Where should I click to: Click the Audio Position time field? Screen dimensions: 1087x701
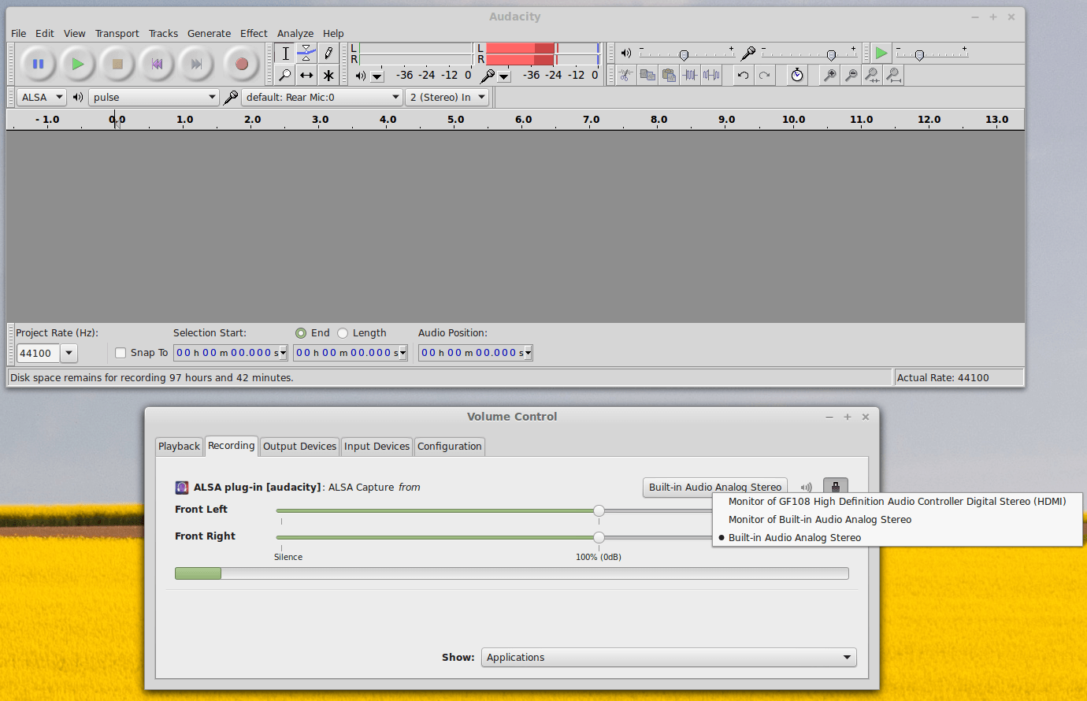pyautogui.click(x=476, y=353)
